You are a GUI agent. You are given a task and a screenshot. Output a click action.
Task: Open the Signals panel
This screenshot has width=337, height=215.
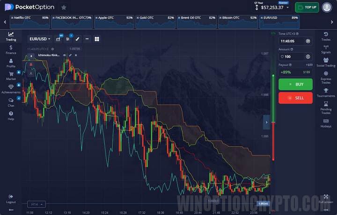click(326, 50)
